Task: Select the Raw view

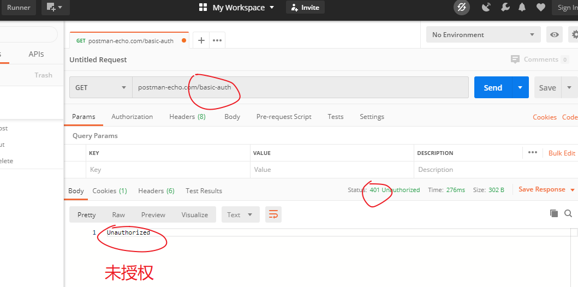Action: (118, 215)
